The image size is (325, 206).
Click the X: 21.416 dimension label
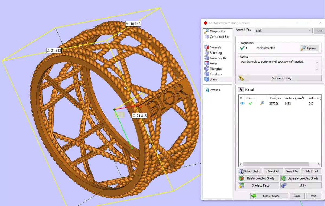(x=140, y=116)
